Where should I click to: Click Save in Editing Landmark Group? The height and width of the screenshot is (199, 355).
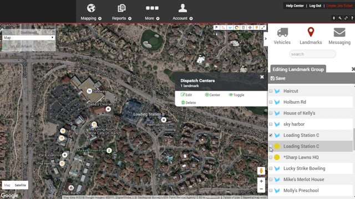pos(278,78)
